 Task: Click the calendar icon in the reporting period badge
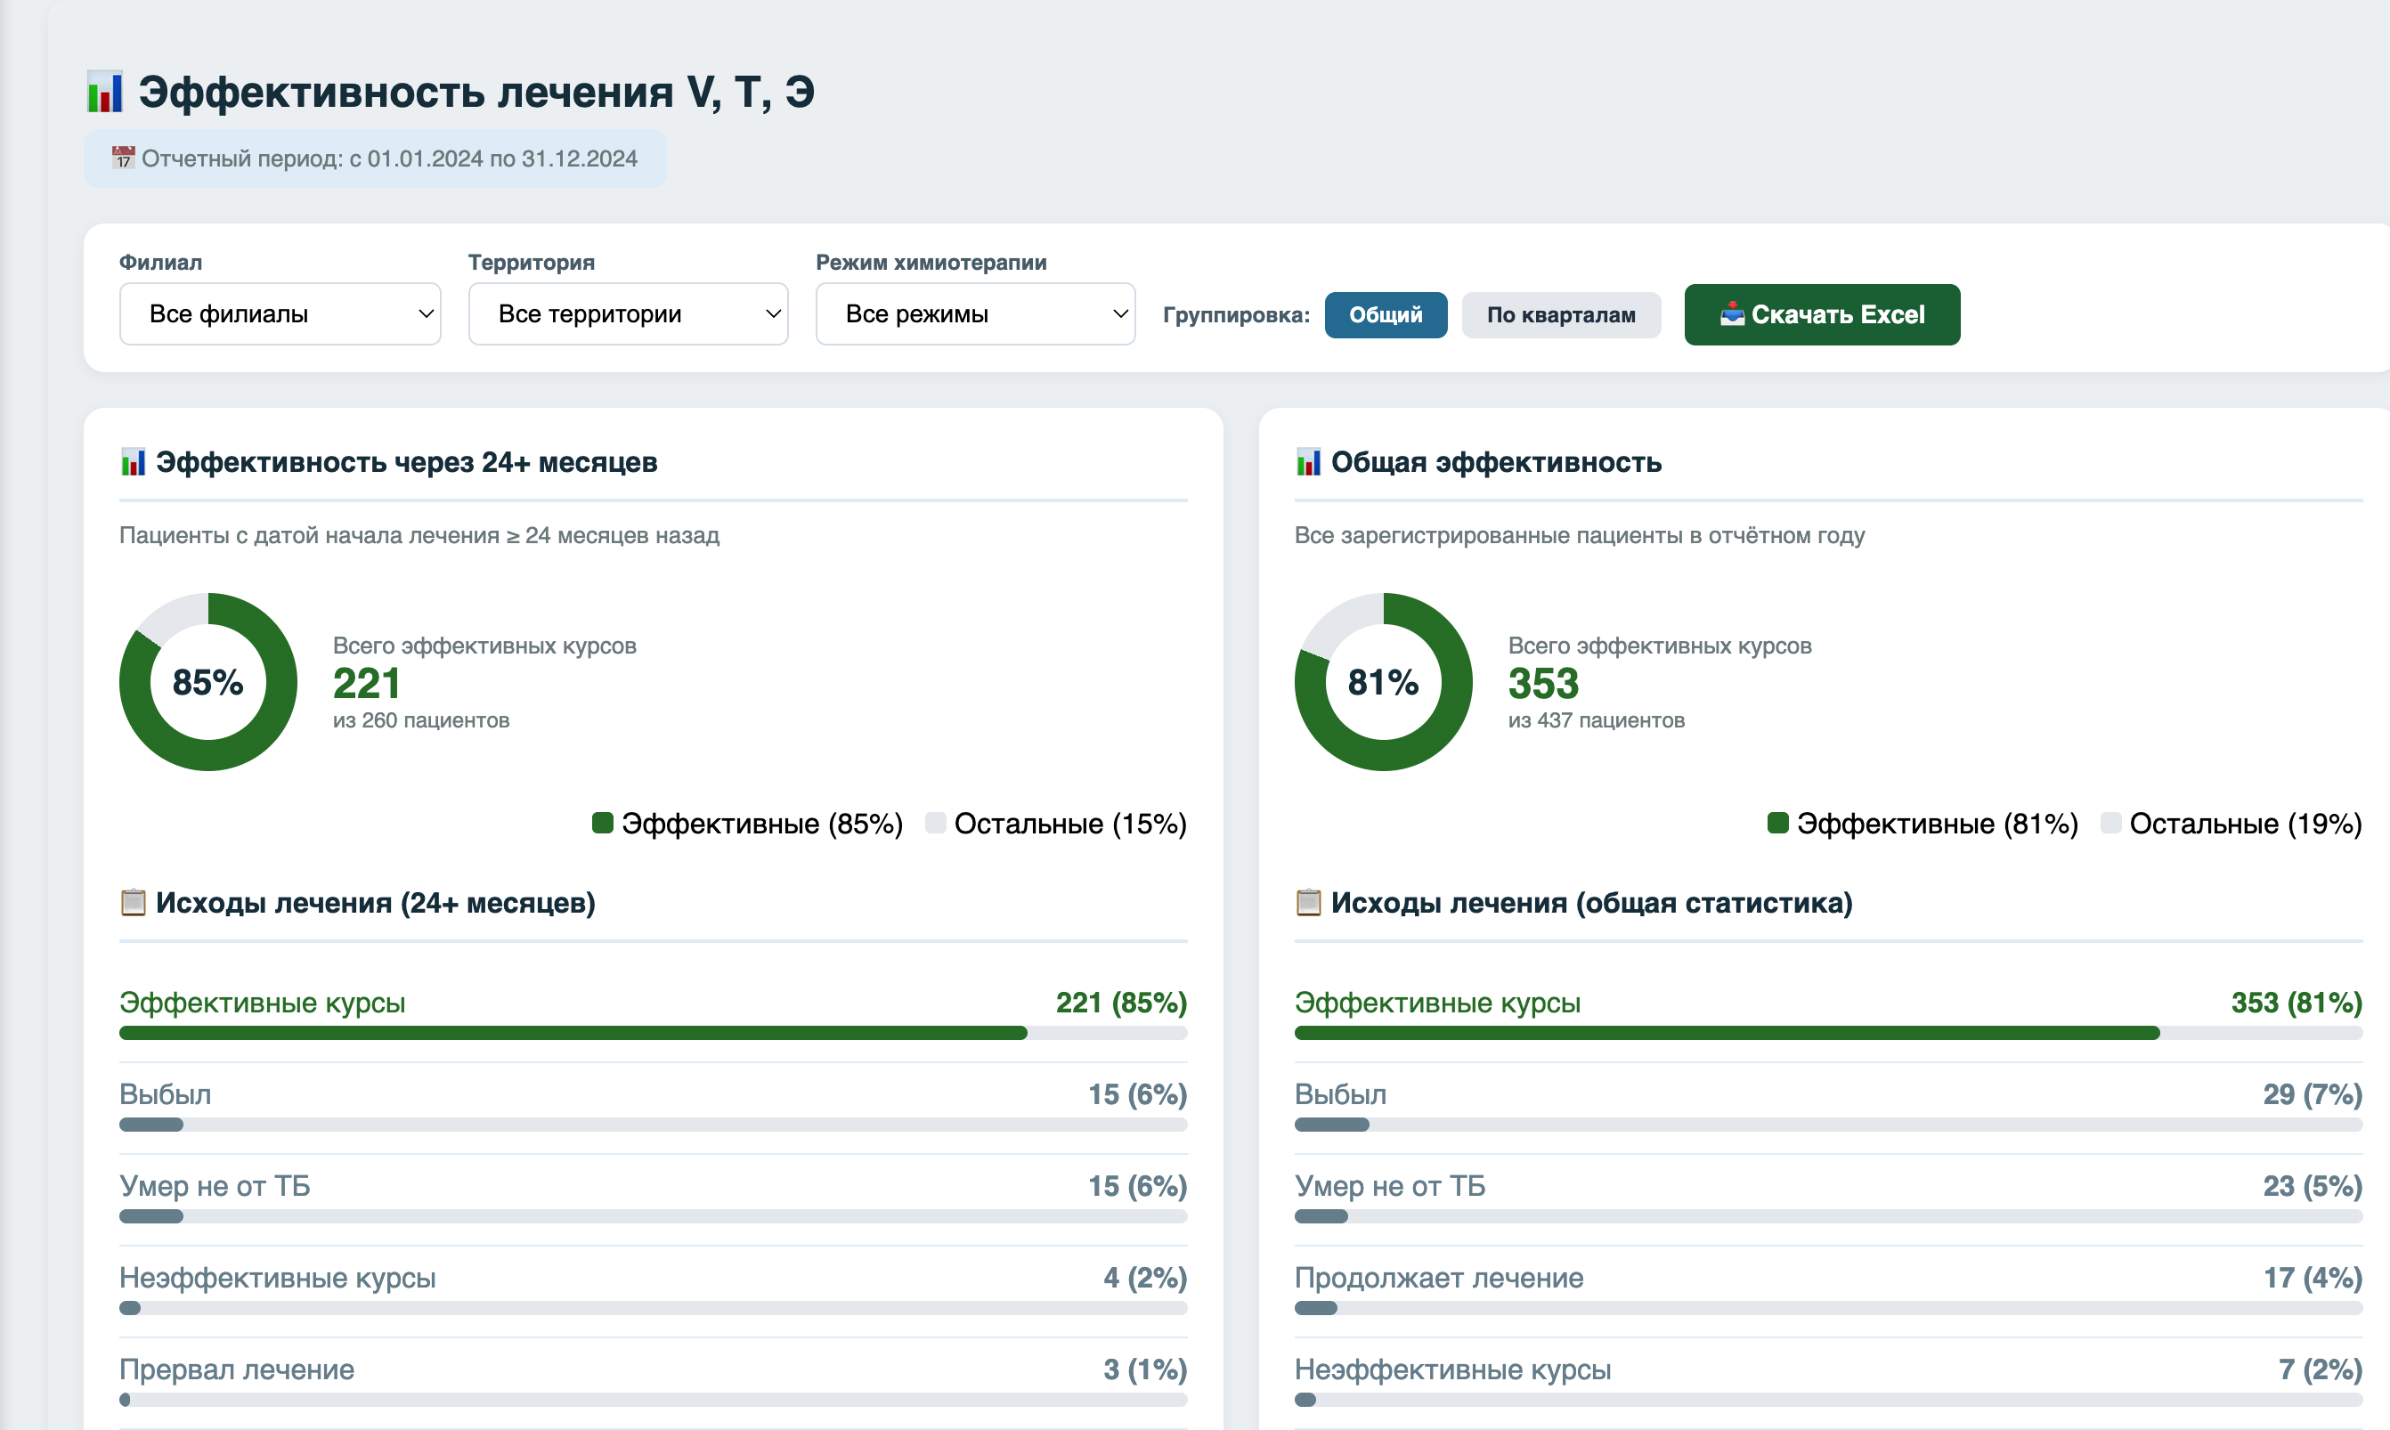tap(122, 158)
